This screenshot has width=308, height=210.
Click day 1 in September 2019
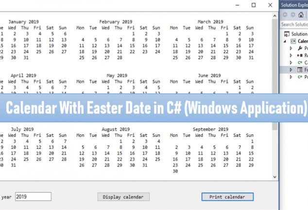pyautogui.click(x=252, y=141)
